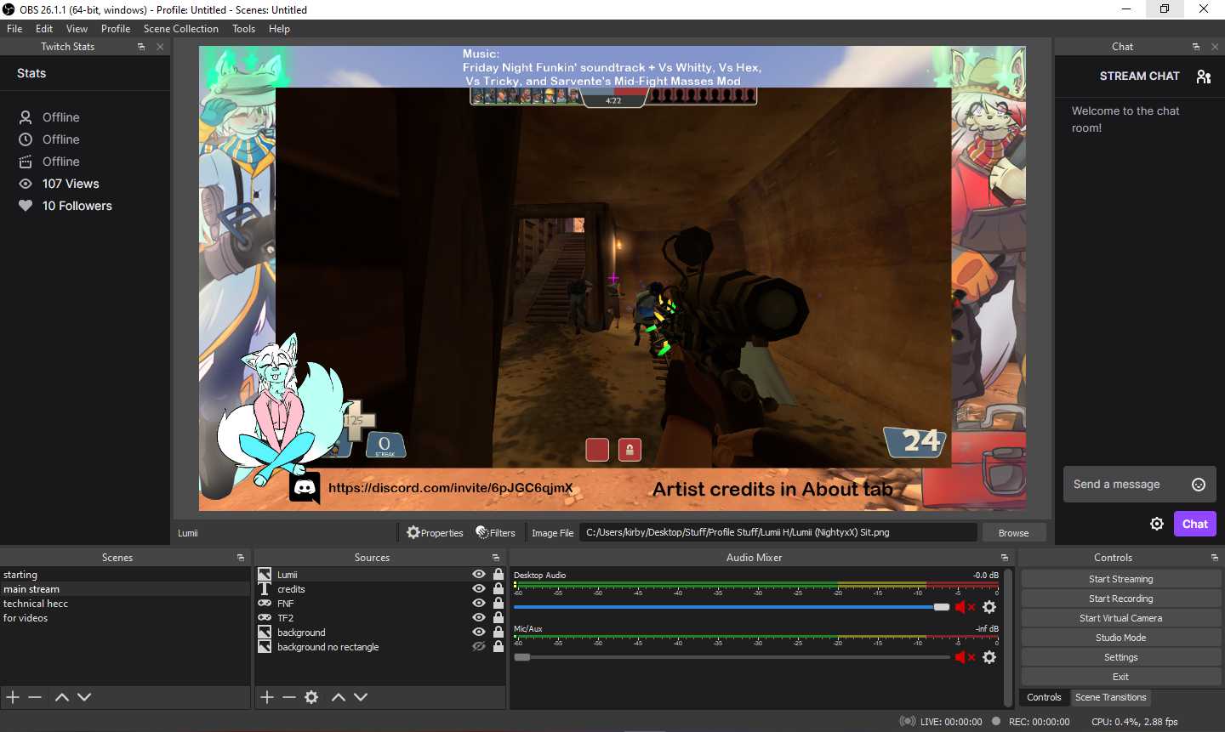Switch to Controls tab
The height and width of the screenshot is (732, 1225).
click(x=1044, y=697)
